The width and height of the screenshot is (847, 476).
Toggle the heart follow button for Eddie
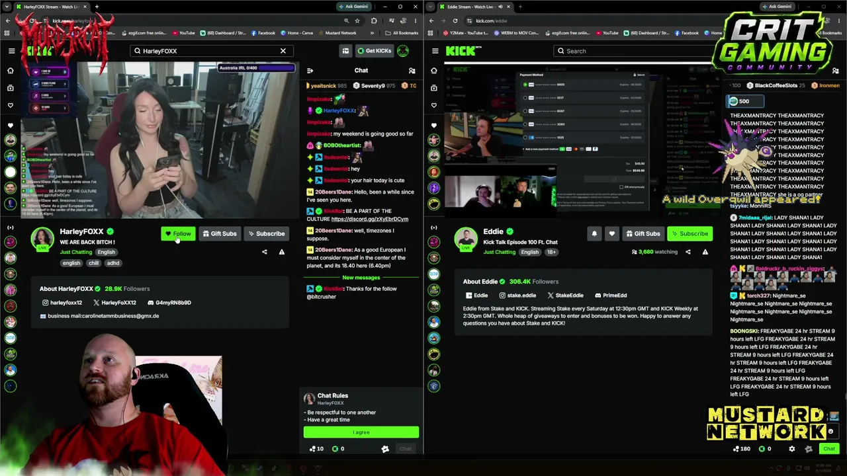point(611,233)
